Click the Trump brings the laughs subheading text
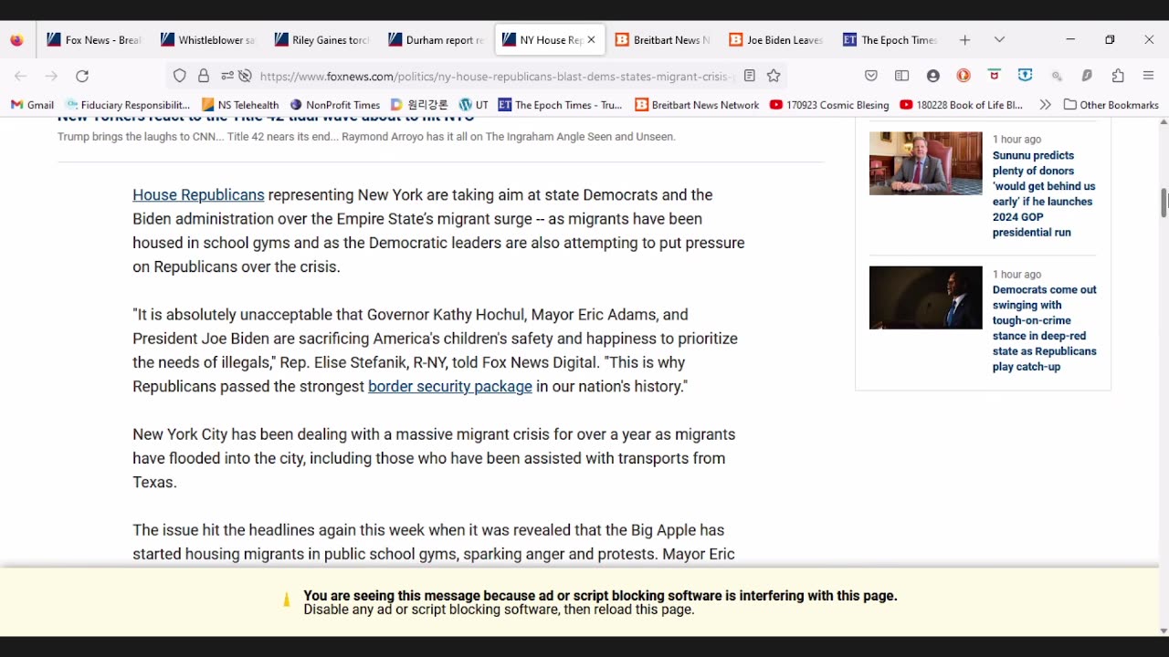This screenshot has height=657, width=1169. 366,137
